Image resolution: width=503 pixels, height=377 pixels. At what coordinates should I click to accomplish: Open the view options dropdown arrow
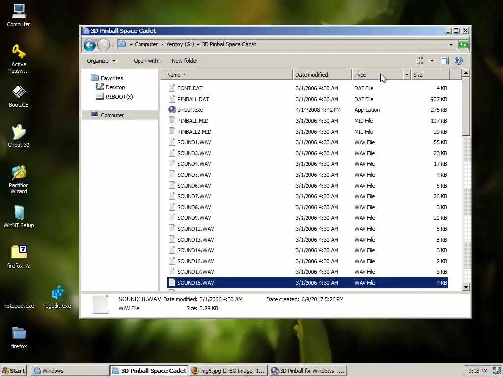click(432, 60)
